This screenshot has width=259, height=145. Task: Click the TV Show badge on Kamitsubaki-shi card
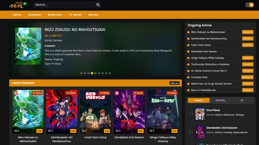point(71,93)
